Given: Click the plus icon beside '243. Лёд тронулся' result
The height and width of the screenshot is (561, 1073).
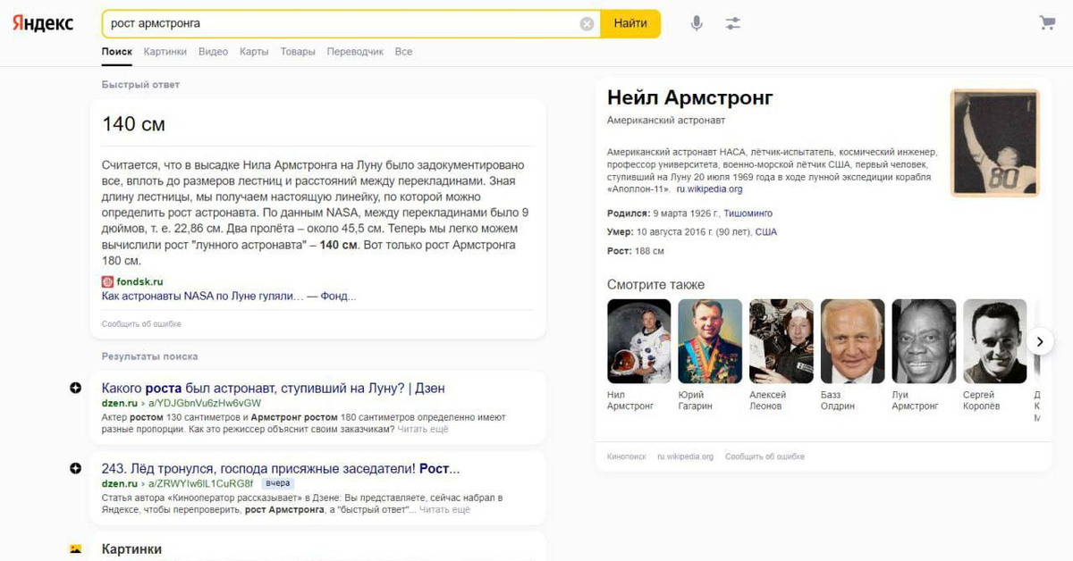Looking at the screenshot, I should pyautogui.click(x=75, y=468).
